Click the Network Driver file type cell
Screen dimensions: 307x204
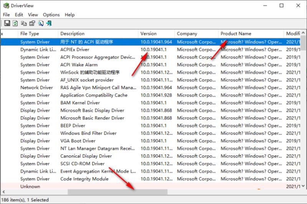36,88
